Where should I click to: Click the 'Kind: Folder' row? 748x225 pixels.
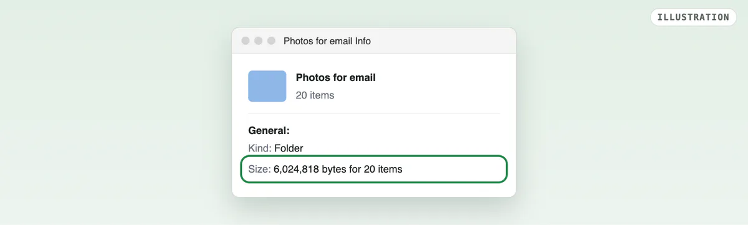point(276,148)
